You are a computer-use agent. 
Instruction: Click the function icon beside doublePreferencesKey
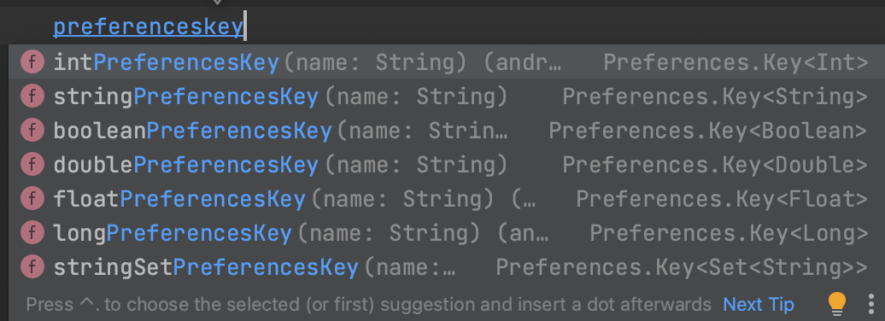(x=32, y=164)
